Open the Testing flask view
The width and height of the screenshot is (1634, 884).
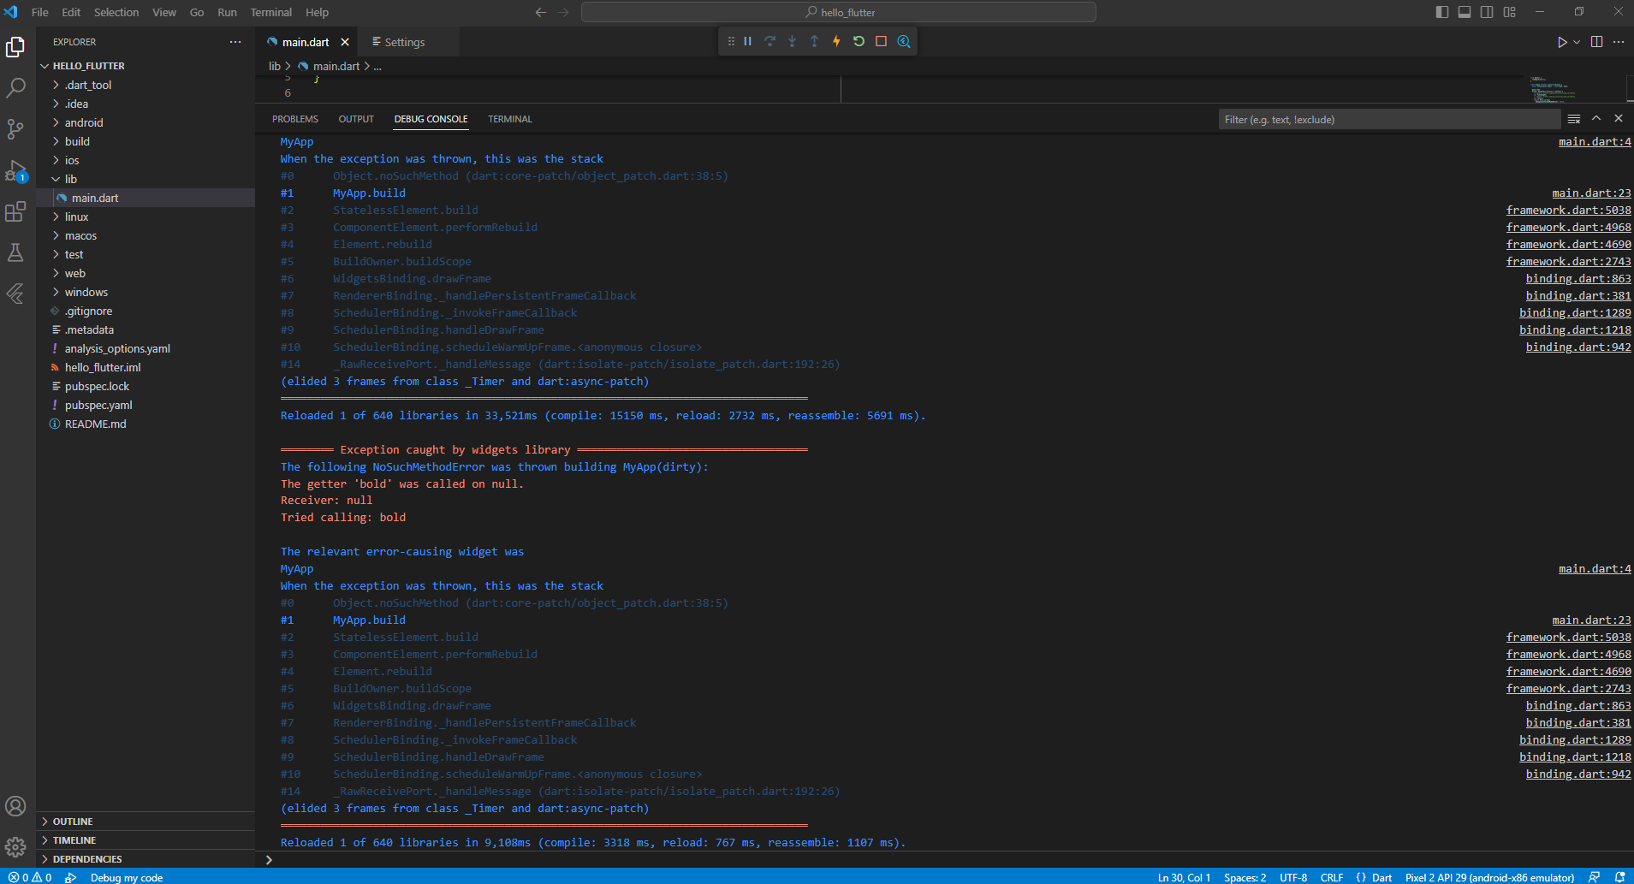(15, 252)
